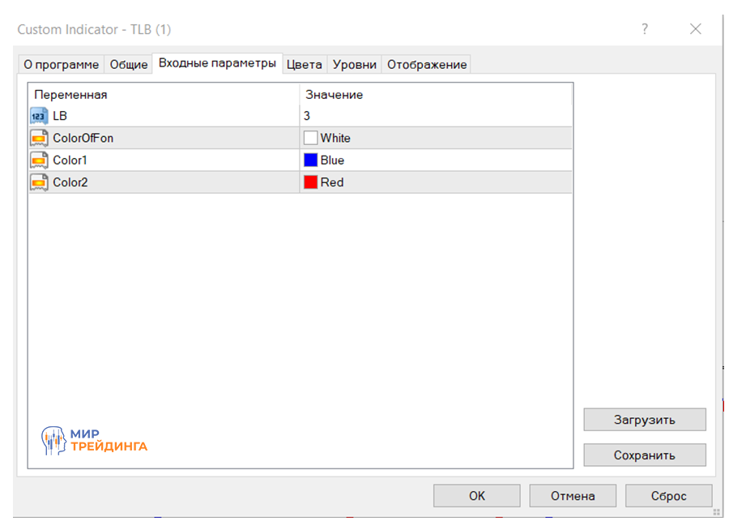Screen dimensions: 746x530
Task: Click the color icon beside Color2
Action: click(40, 182)
